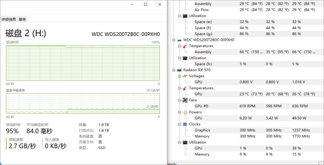Click the thermometer icon under the WDC drive
This screenshot has width=324, height=165.
185,46
